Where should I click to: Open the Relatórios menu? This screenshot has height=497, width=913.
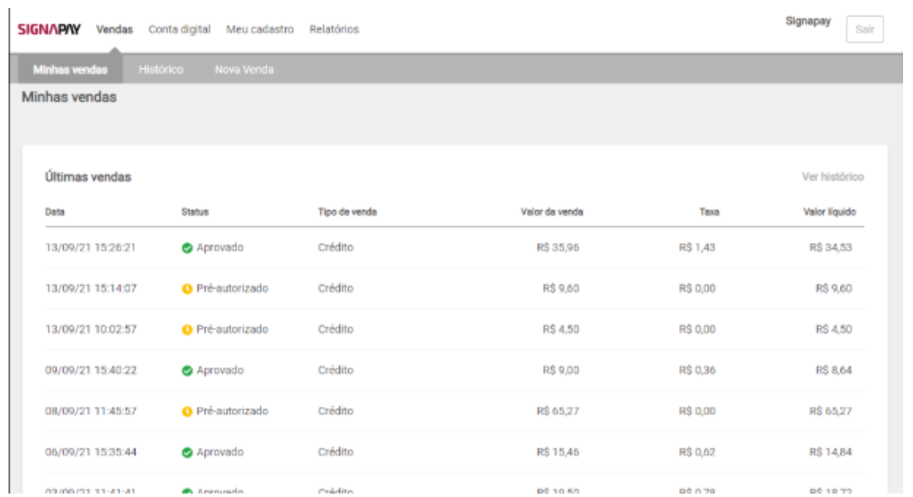pos(334,30)
